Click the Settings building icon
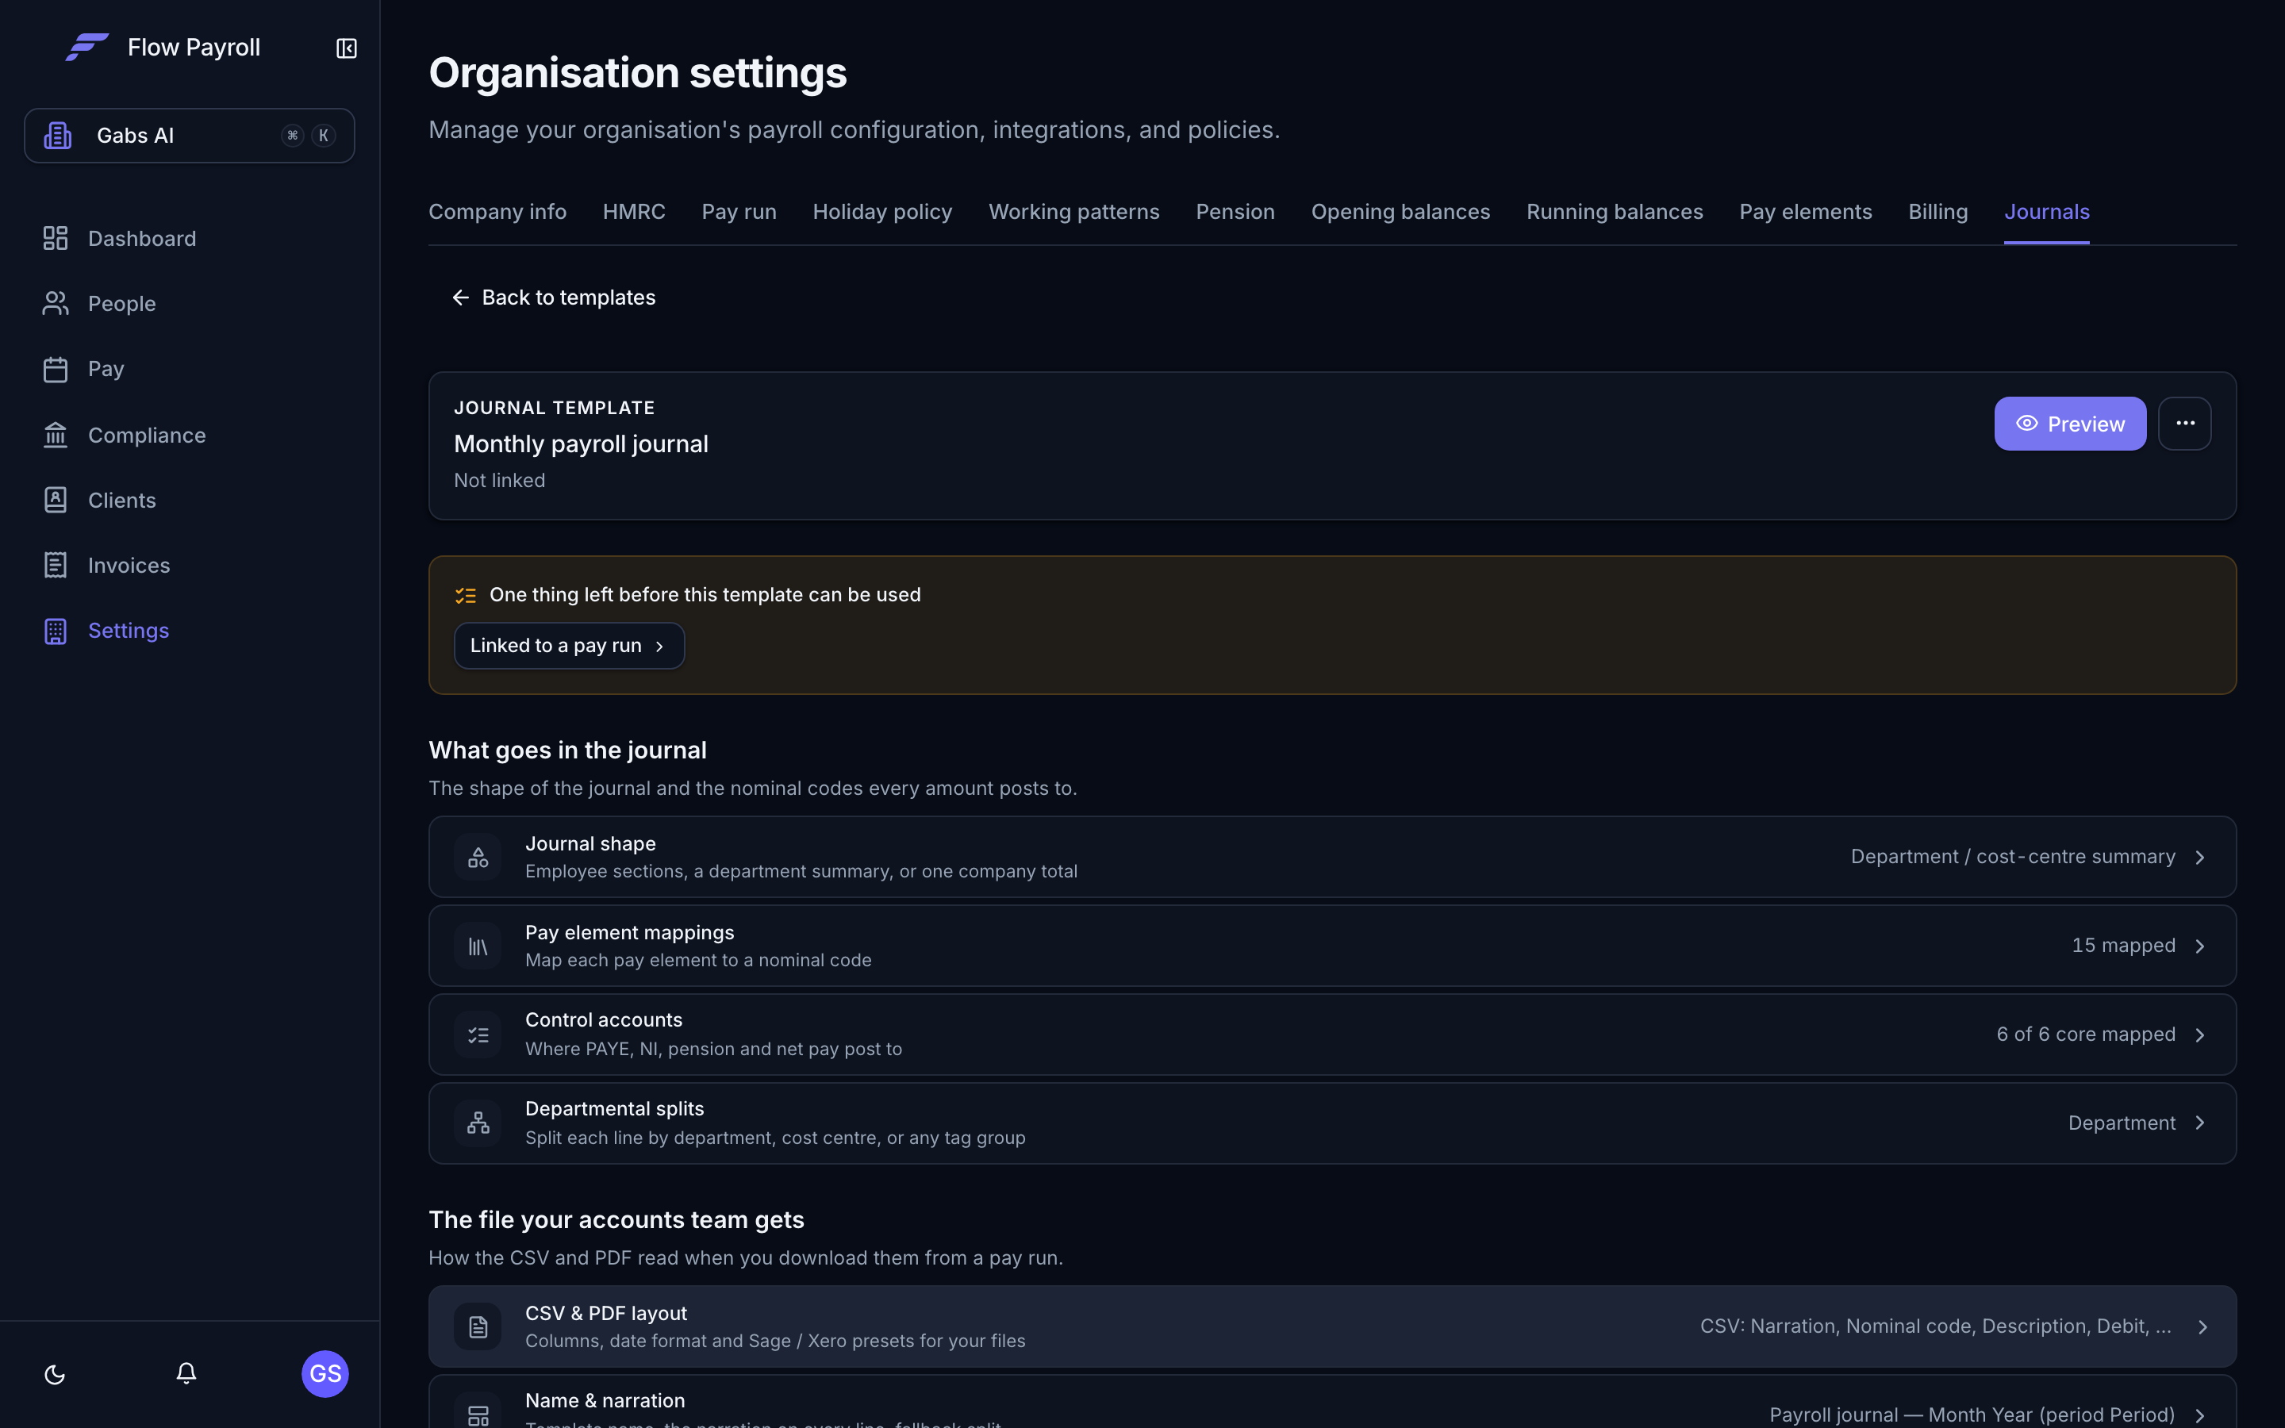The height and width of the screenshot is (1428, 2285). pos(56,631)
